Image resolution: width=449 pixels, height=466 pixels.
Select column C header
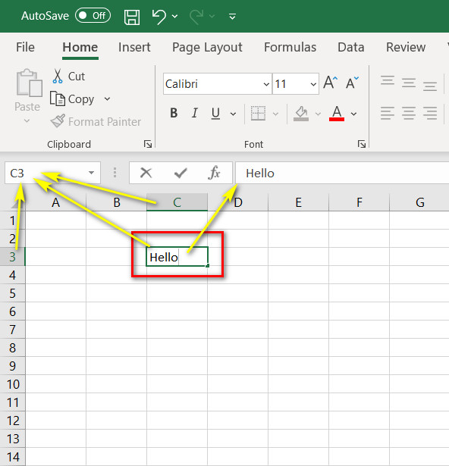177,202
